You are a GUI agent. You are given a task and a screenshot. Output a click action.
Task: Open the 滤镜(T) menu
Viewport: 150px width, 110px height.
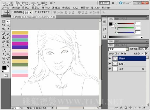56,8
